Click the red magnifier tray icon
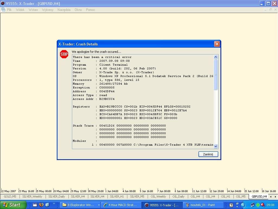 (263, 205)
